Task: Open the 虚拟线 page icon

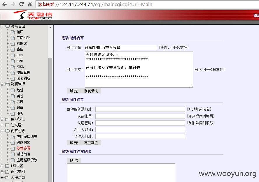Action: [x=13, y=44]
